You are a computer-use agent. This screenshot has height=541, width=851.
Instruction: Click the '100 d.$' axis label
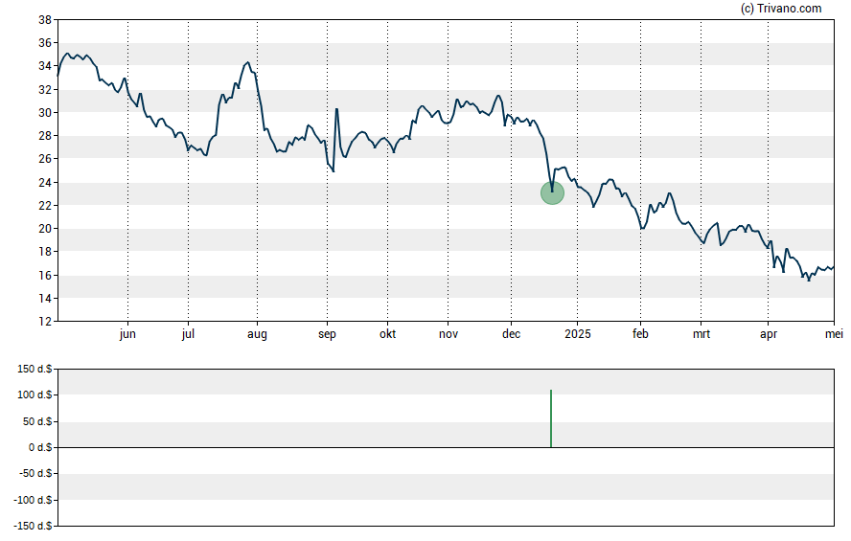pos(34,394)
